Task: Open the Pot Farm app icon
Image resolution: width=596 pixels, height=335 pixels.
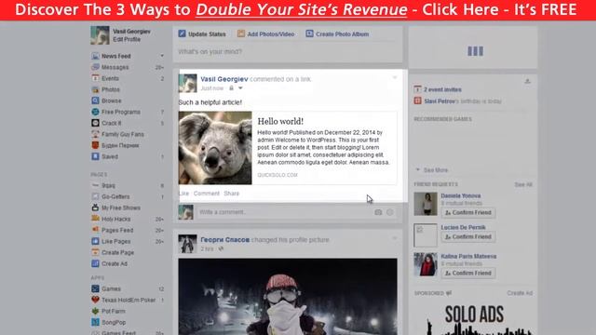Action: click(95, 311)
